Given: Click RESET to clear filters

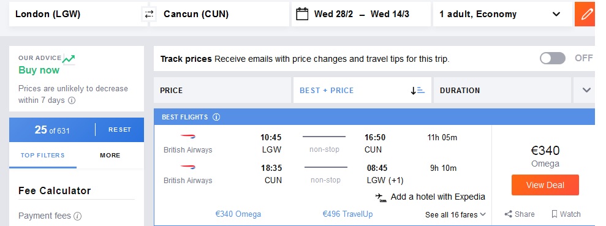Looking at the screenshot, I should (120, 130).
